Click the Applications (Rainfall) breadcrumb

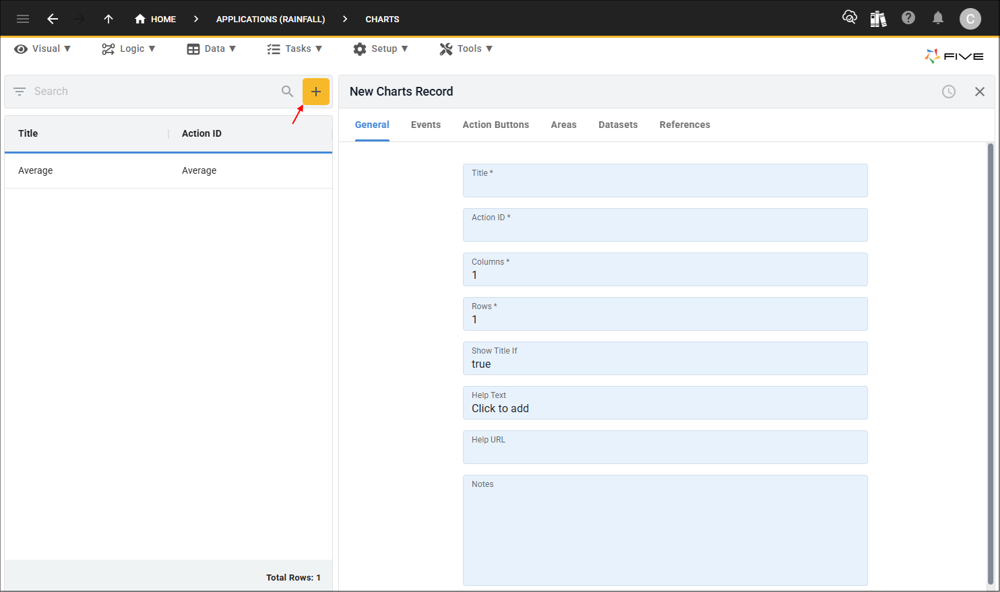(x=270, y=19)
